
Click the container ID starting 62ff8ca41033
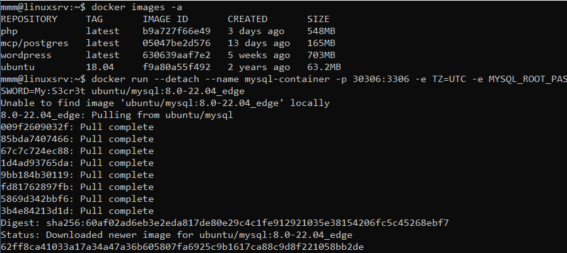point(182,247)
